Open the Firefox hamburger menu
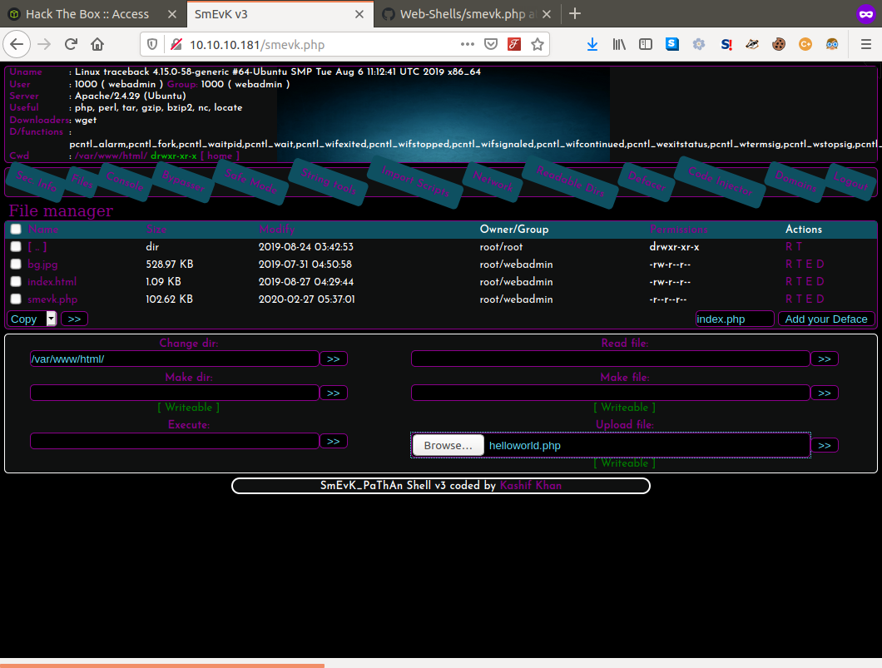The image size is (882, 668). pos(866,44)
